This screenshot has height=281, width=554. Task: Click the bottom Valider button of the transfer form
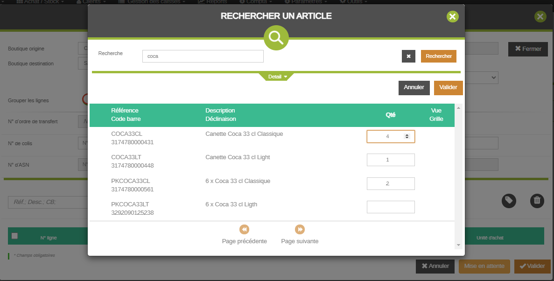tap(533, 266)
